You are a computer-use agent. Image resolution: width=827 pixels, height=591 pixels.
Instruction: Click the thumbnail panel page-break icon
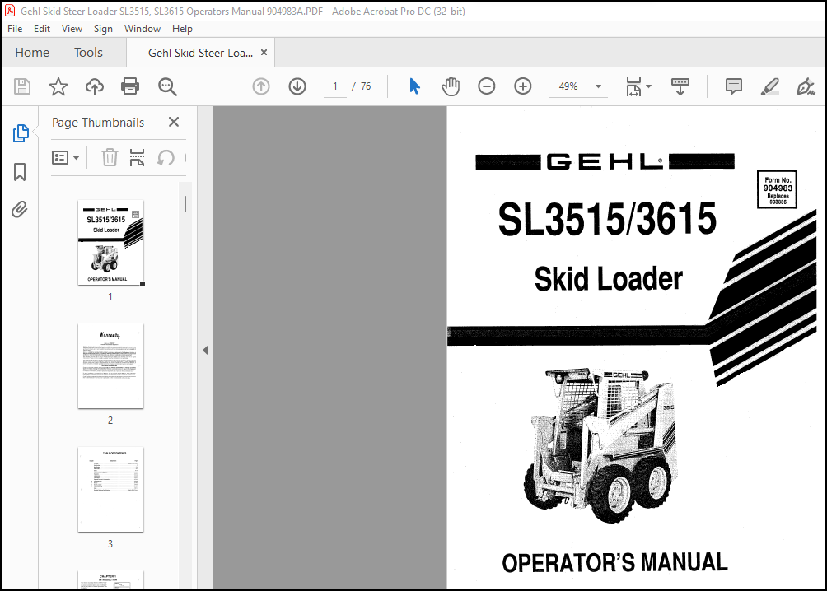(137, 158)
